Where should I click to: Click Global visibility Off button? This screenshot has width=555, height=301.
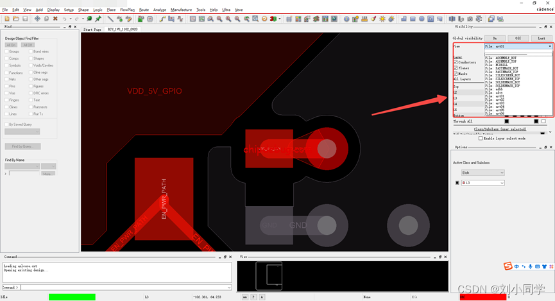tap(518, 39)
